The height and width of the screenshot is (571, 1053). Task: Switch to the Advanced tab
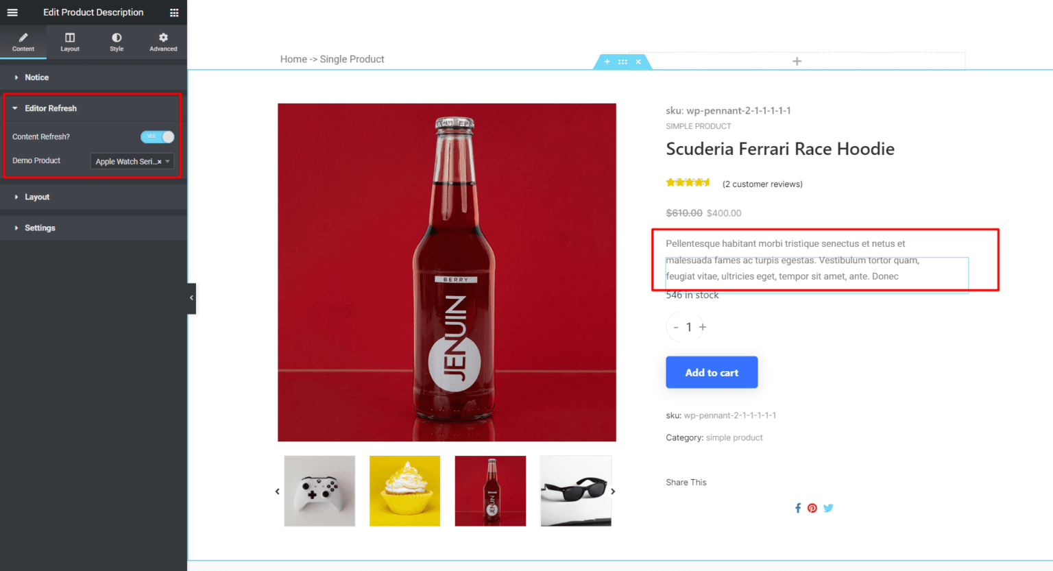[x=163, y=42]
